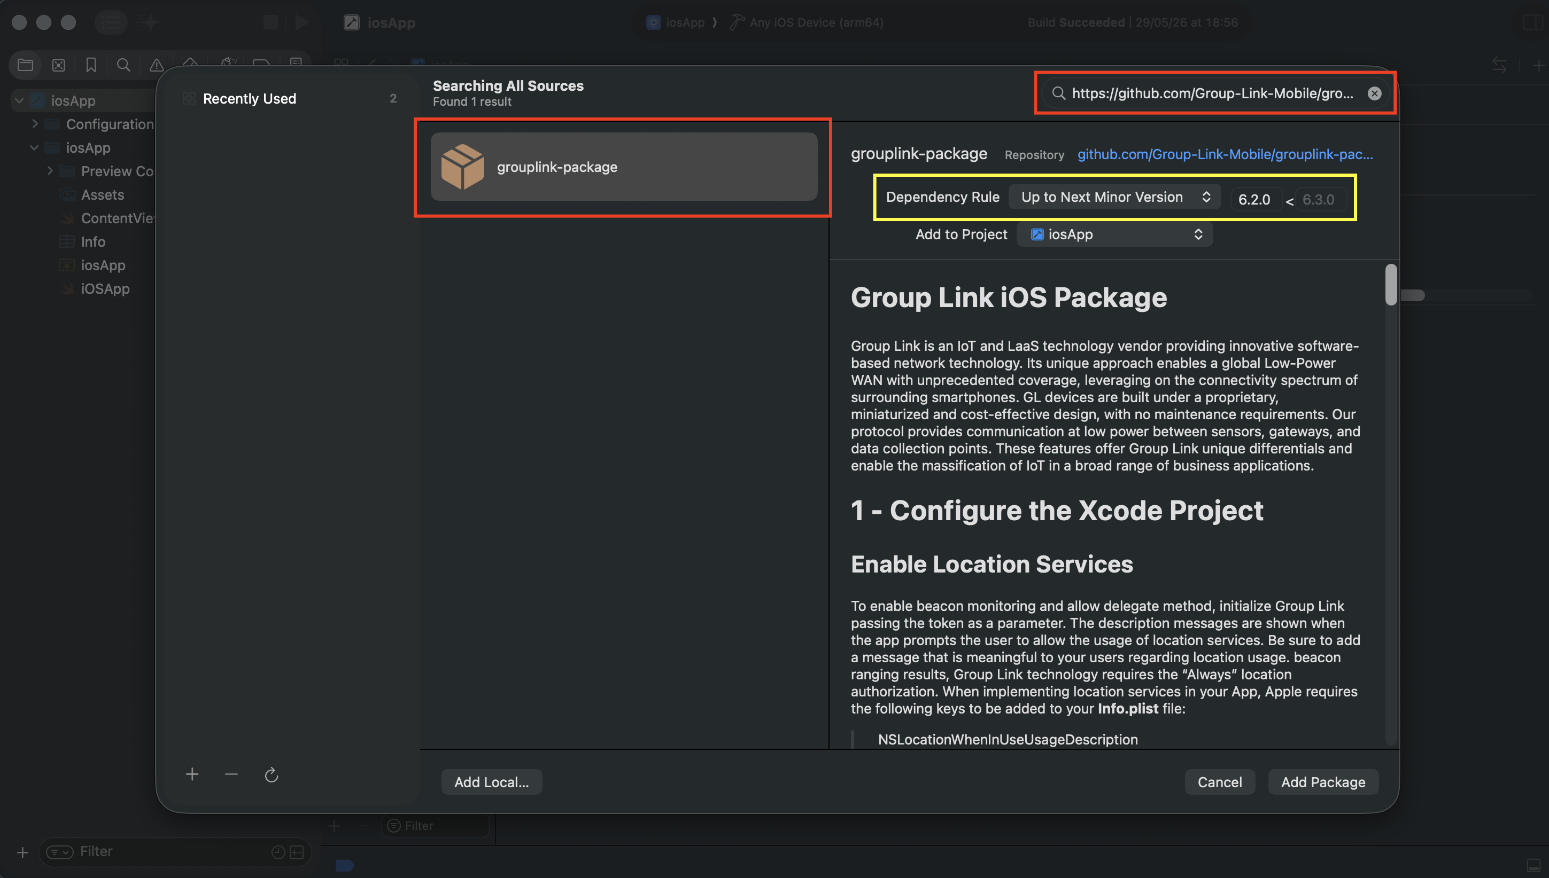
Task: Select the Info file in navigator
Action: (x=93, y=242)
